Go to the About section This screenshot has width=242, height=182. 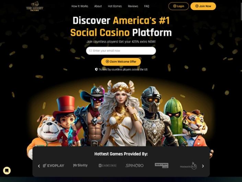tap(98, 6)
